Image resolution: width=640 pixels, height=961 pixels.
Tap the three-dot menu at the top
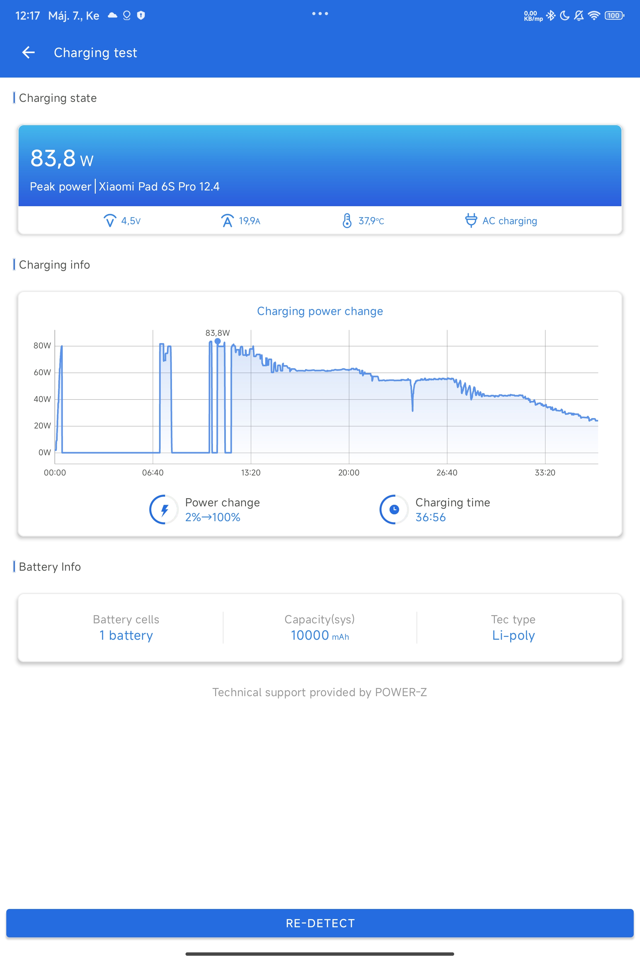320,14
